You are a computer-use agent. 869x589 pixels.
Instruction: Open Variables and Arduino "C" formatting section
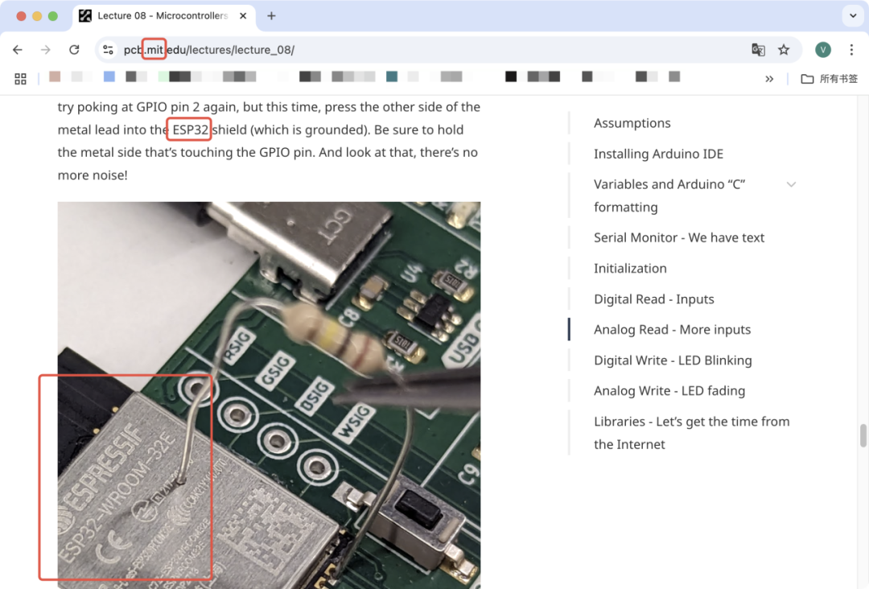coord(669,196)
